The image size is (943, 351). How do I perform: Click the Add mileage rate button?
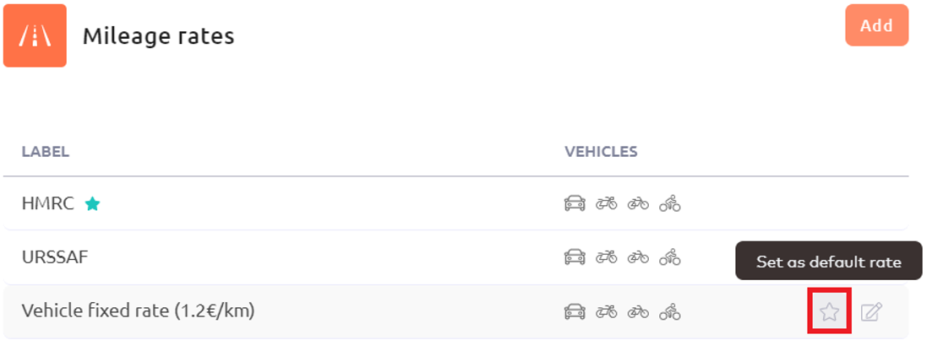click(x=876, y=25)
